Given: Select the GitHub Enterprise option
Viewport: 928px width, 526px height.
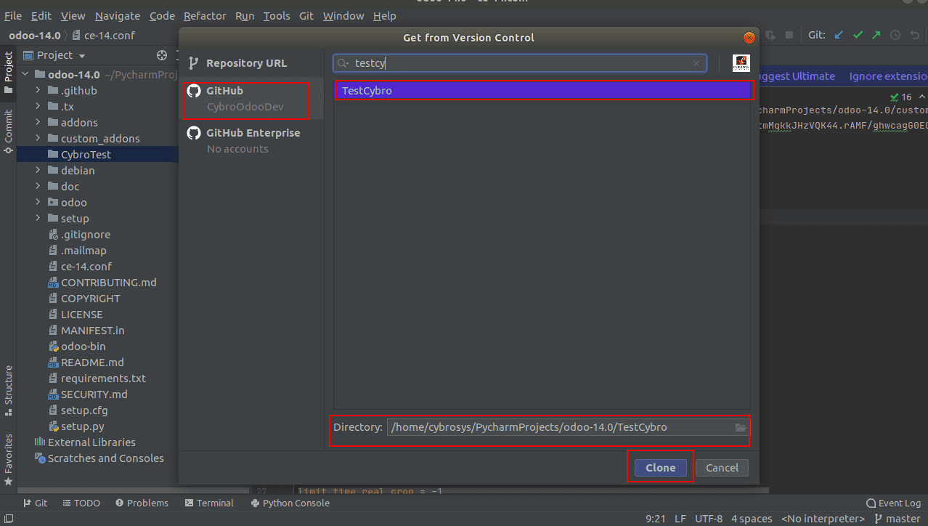Looking at the screenshot, I should point(251,140).
